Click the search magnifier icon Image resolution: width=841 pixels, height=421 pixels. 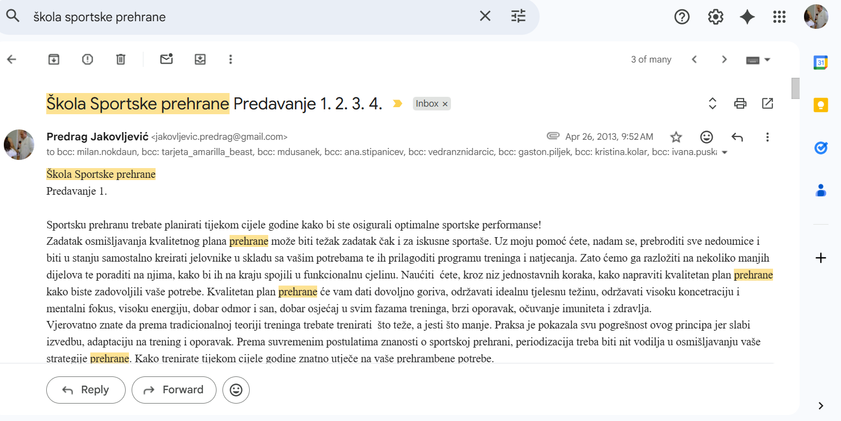pyautogui.click(x=13, y=16)
